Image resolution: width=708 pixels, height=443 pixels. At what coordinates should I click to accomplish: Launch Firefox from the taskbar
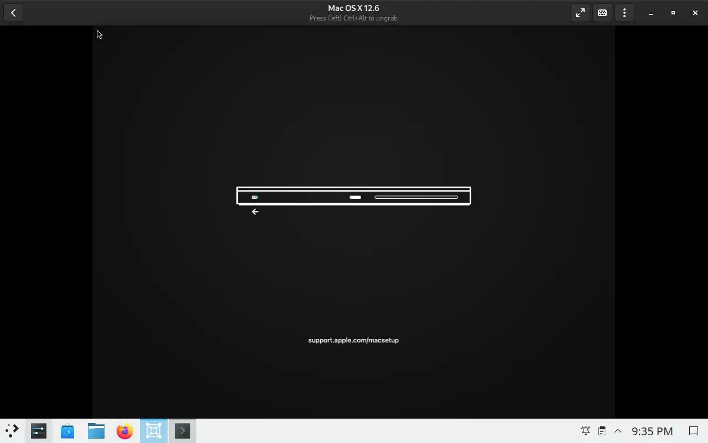click(125, 431)
